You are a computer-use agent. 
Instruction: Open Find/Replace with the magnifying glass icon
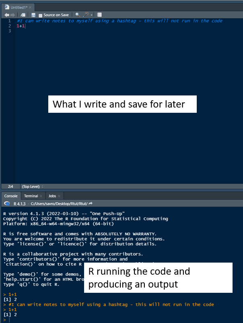(77, 15)
